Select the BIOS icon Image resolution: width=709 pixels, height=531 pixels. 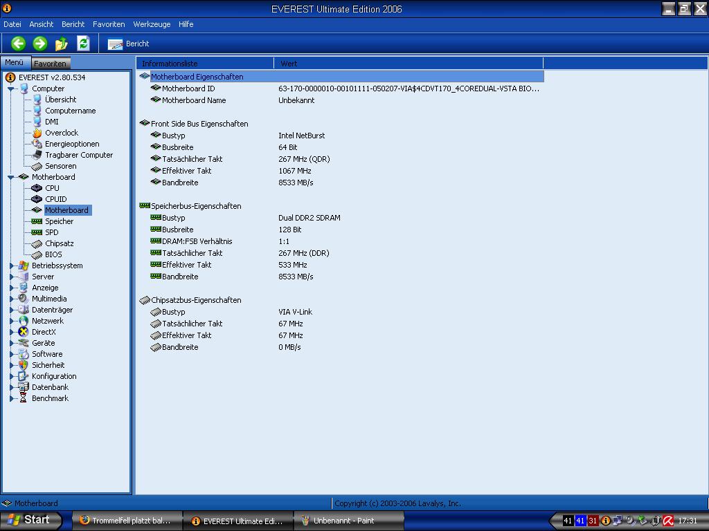(37, 255)
